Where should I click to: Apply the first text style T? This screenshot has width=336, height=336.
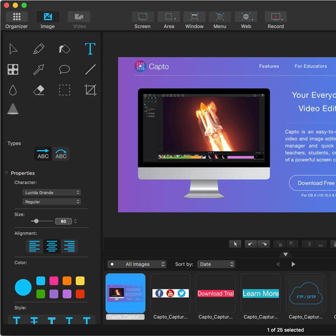pyautogui.click(x=16, y=320)
